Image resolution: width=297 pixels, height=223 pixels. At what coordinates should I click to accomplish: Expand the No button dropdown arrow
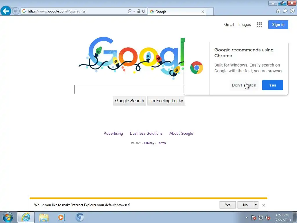click(256, 205)
